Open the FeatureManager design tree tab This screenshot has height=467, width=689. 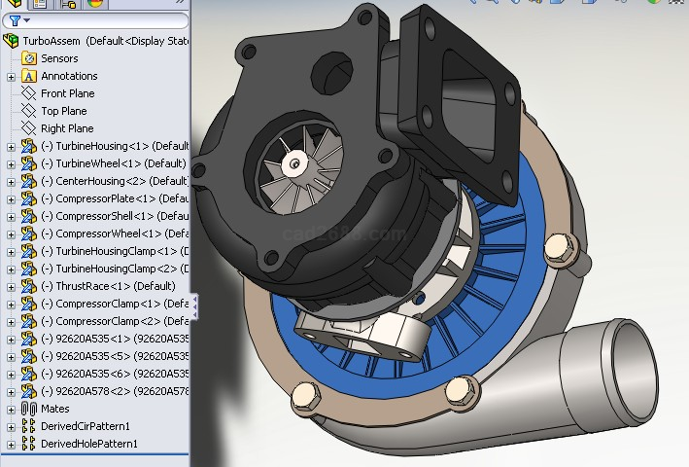pyautogui.click(x=16, y=3)
